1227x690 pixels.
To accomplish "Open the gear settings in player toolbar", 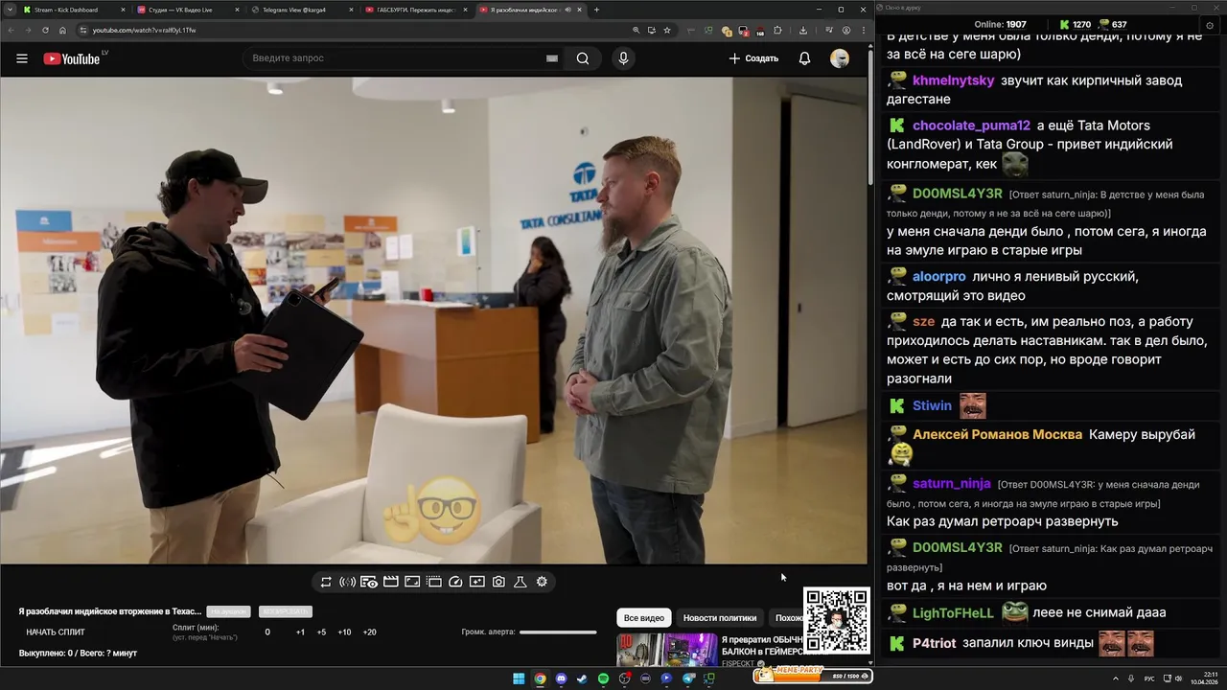I will 542,582.
